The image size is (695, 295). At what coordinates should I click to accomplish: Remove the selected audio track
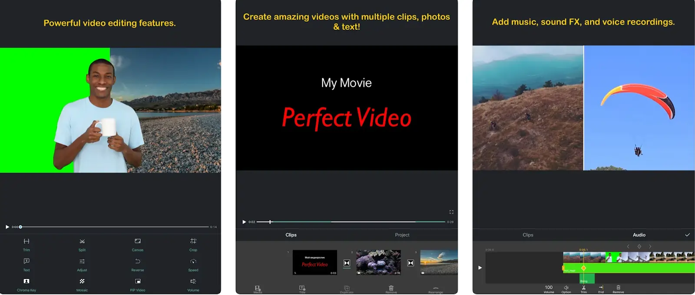click(x=618, y=289)
